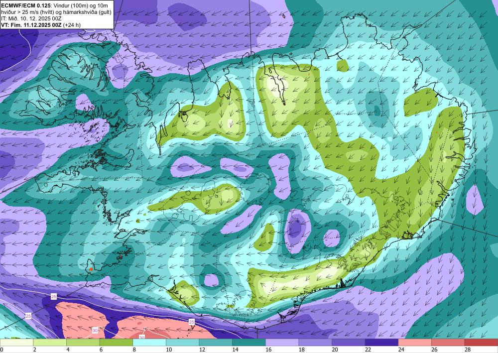Image resolution: width=498 pixels, height=353 pixels.
Task: Click the 0–2 m/s pale legend swatch
Action: 16,343
